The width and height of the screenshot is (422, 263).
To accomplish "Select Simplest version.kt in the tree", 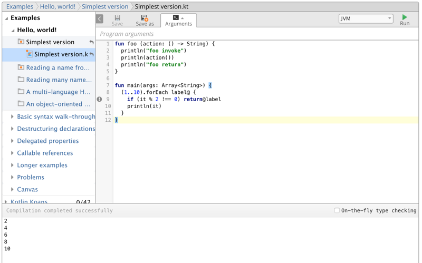I will click(x=61, y=54).
